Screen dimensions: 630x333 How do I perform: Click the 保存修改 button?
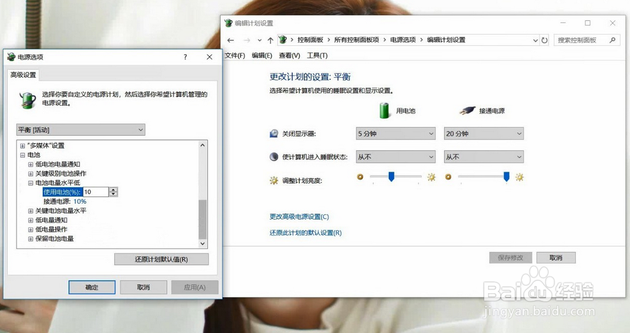[x=511, y=258]
